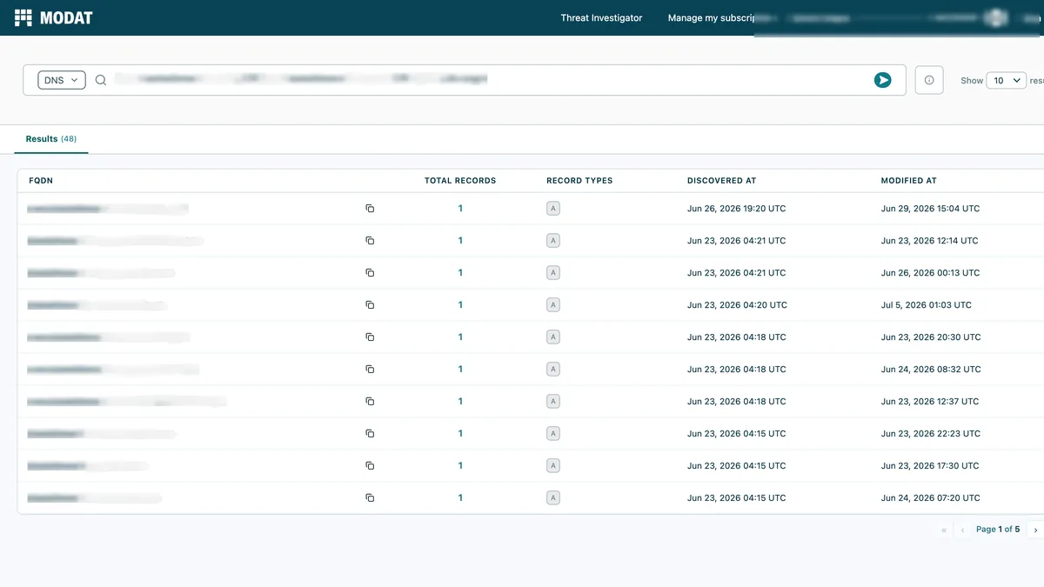
Task: Click the Page 1 of 5 indicator
Action: tap(998, 530)
